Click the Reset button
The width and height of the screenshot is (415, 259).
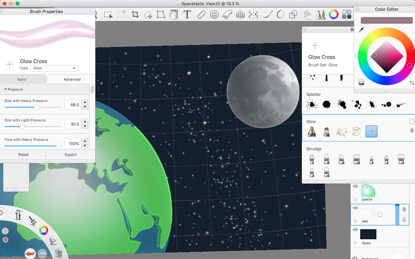coord(23,154)
